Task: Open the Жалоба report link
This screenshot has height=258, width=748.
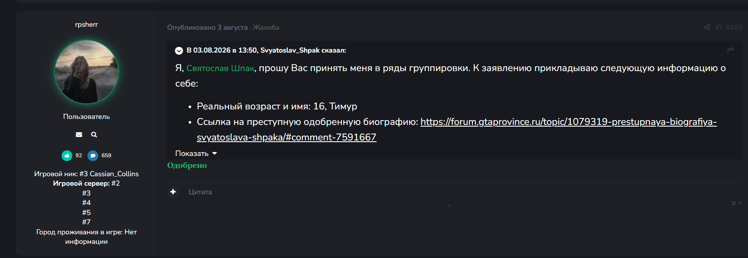Action: 266,28
